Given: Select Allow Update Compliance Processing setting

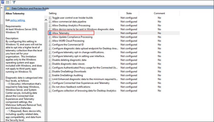Looking at the screenshot, I should pyautogui.click(x=72, y=37).
